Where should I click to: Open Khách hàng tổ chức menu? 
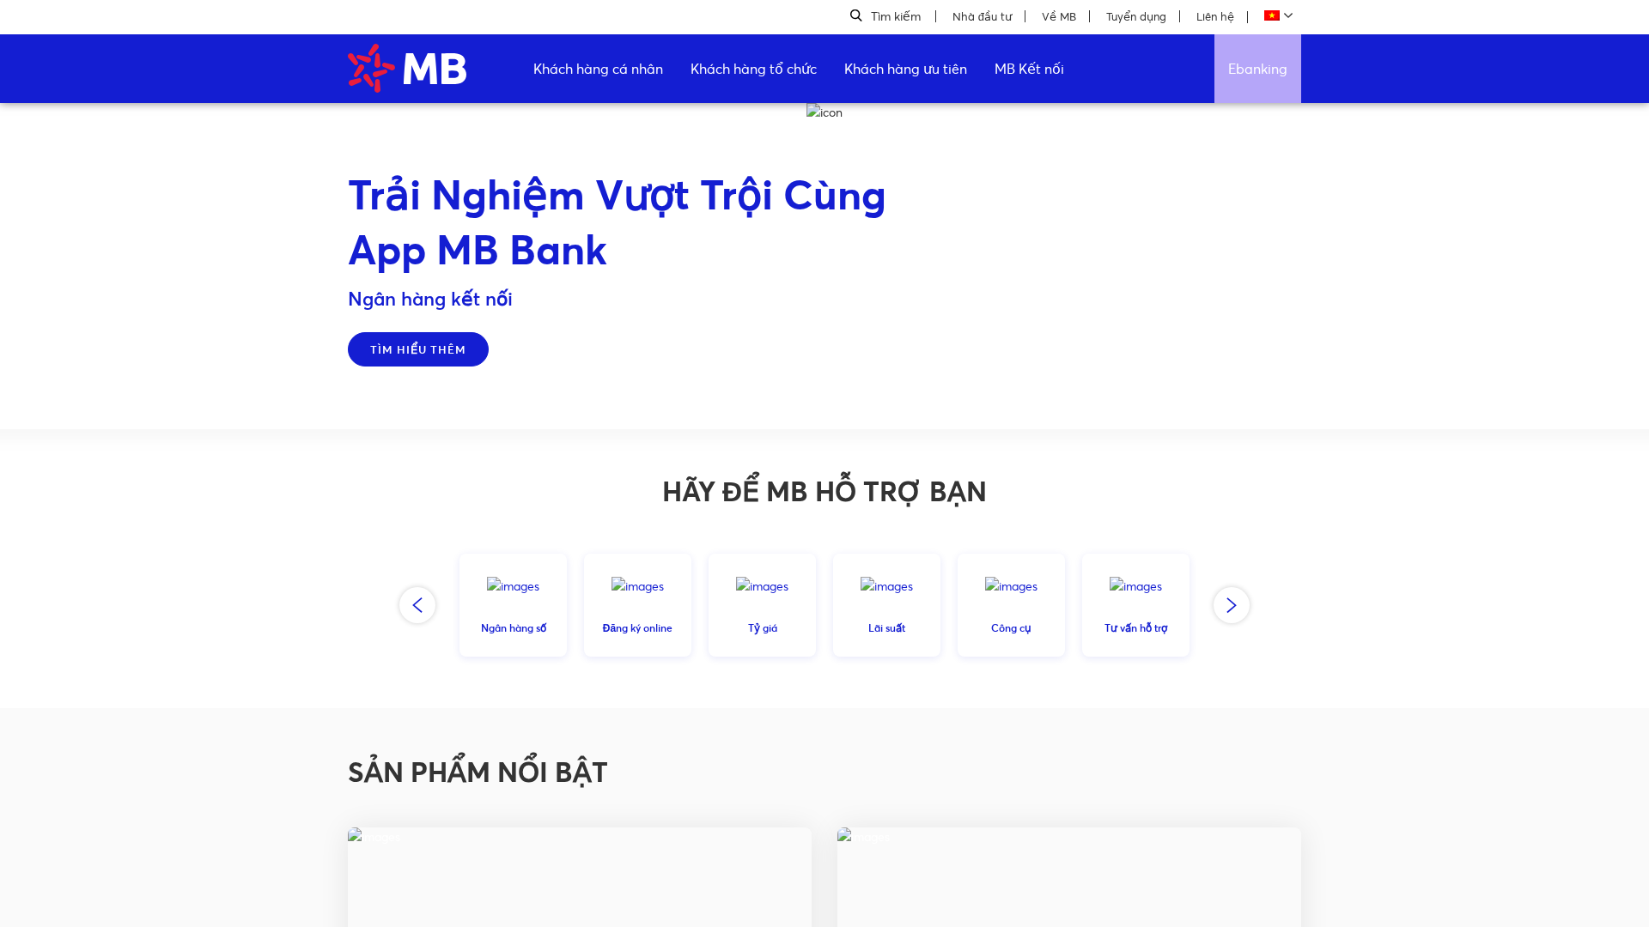point(753,69)
